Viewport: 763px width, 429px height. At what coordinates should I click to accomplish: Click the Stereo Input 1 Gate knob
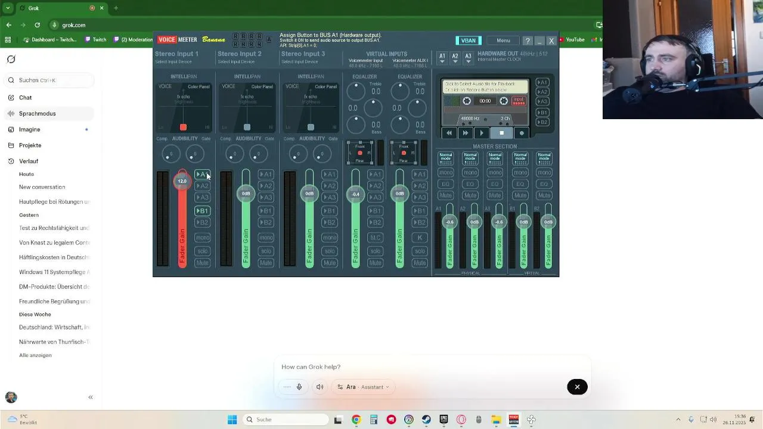click(x=195, y=154)
